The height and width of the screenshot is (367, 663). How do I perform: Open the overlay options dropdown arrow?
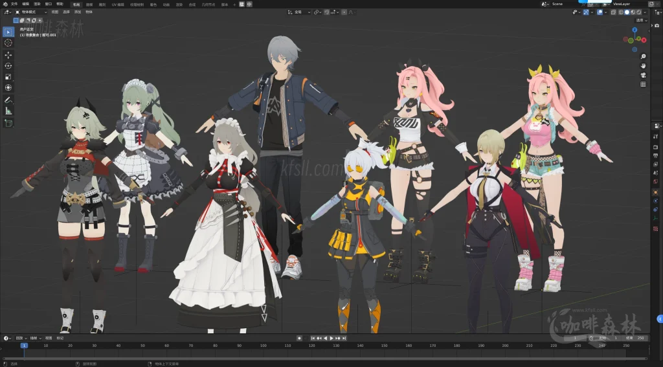pos(606,12)
